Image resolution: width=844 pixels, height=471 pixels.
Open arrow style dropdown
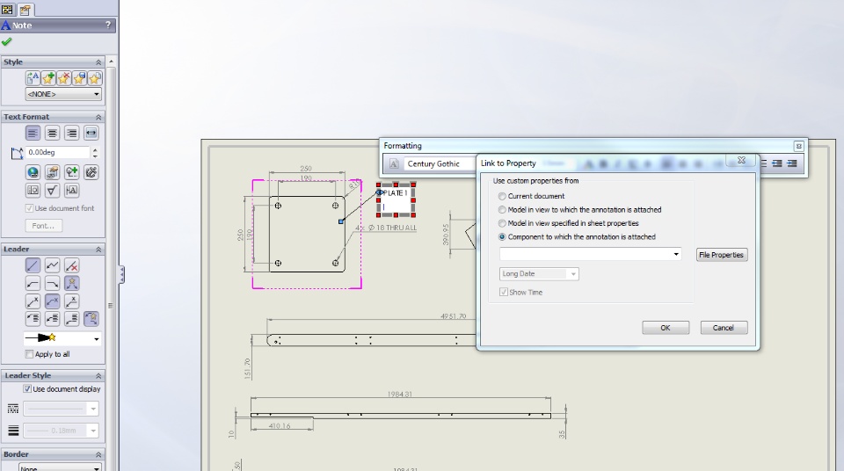coord(97,338)
